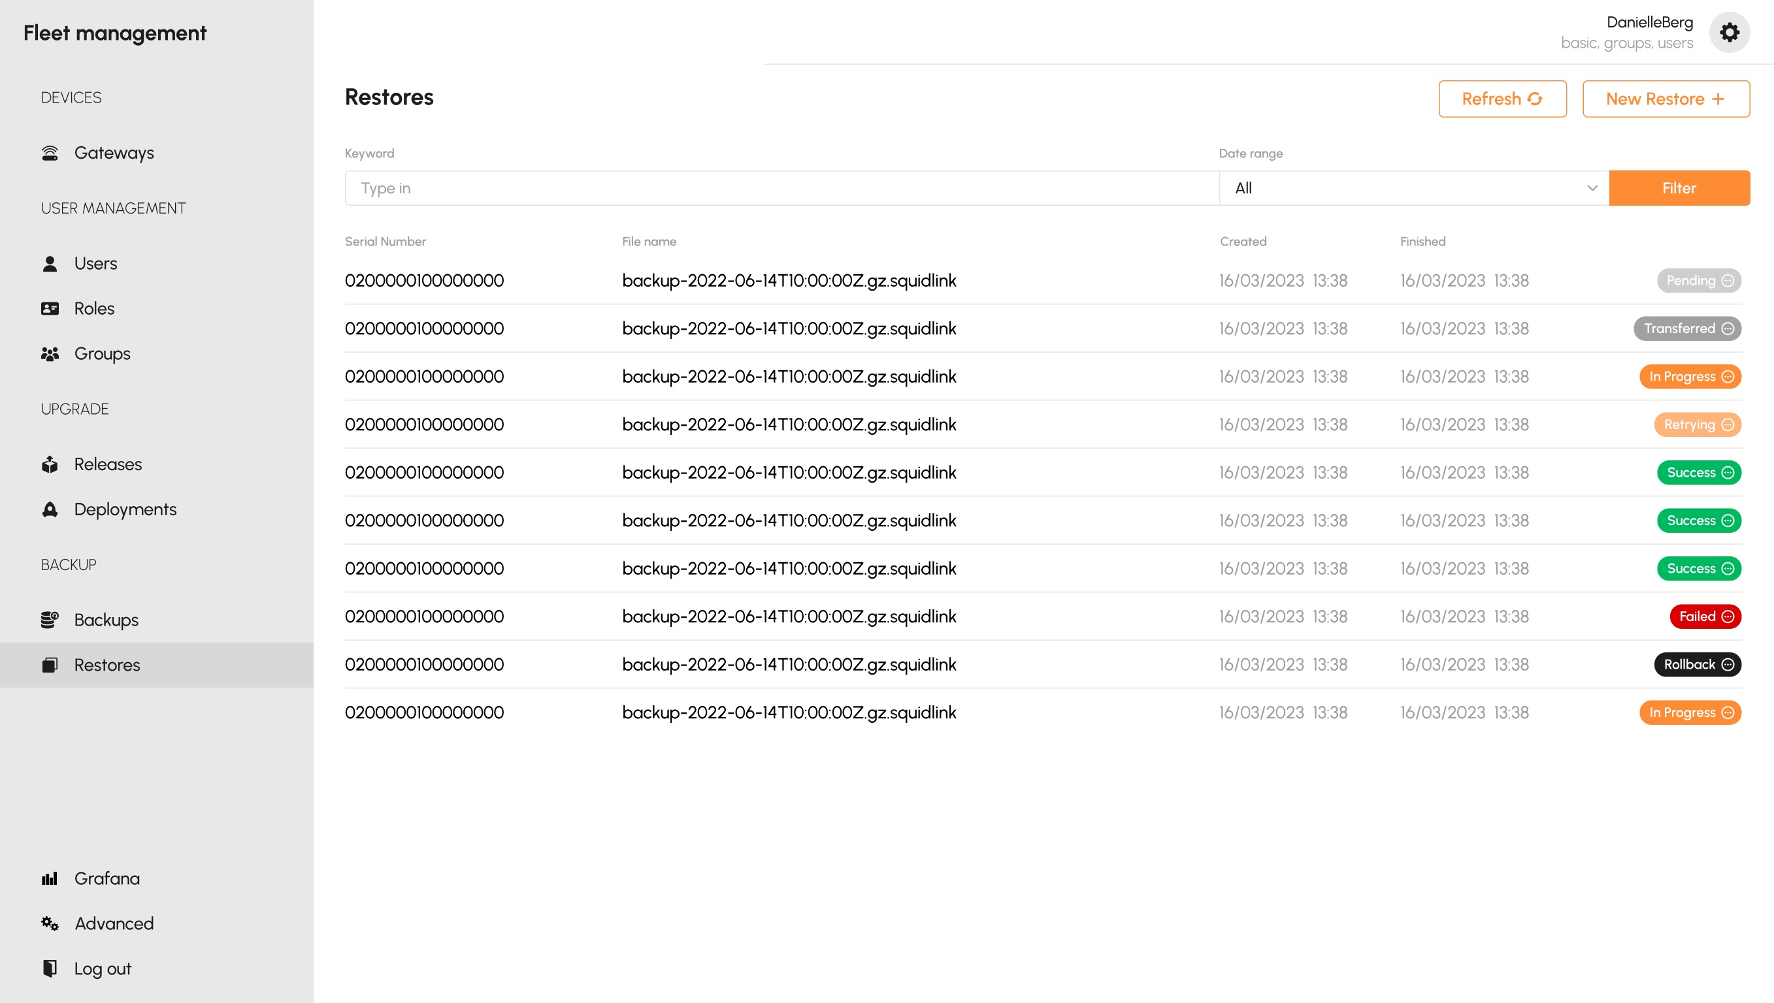Viewport: 1774px width, 1003px height.
Task: Click the Backups database icon
Action: [50, 620]
